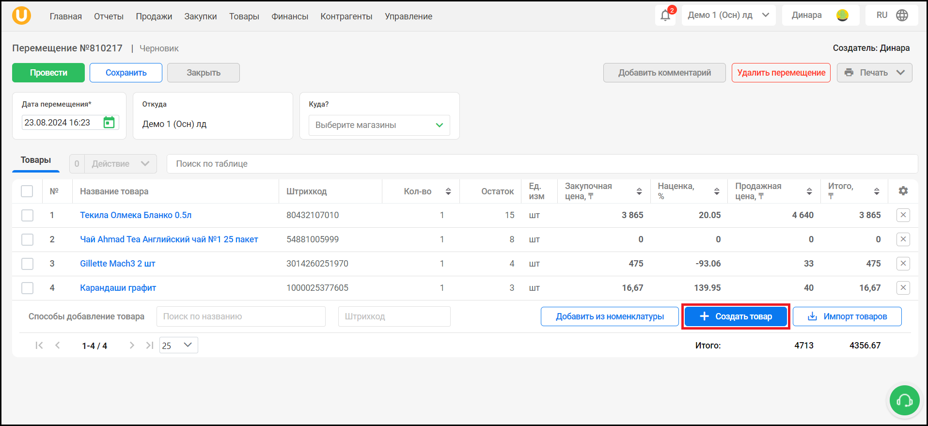Delete the Карандаши графит row via X icon
This screenshot has width=928, height=426.
pyautogui.click(x=903, y=288)
